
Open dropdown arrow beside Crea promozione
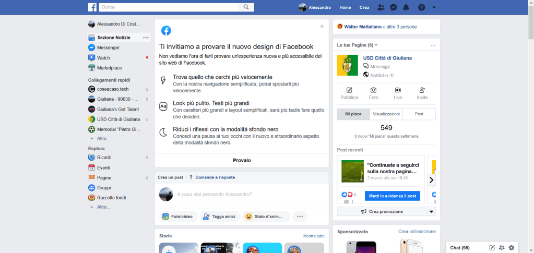[x=431, y=211]
